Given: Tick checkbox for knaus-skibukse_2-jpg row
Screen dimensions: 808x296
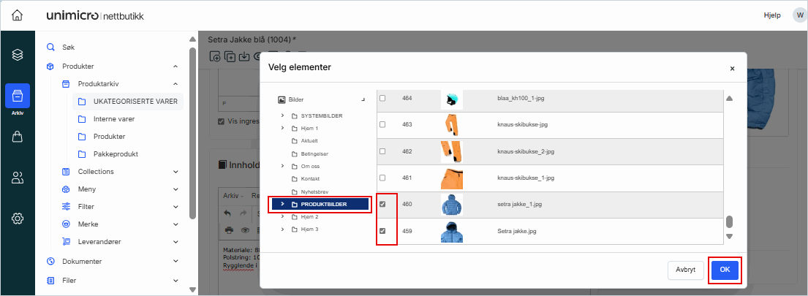Looking at the screenshot, I should [382, 151].
